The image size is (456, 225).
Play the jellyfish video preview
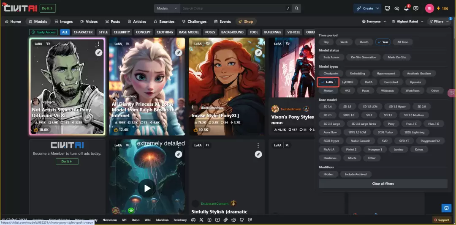tap(147, 188)
